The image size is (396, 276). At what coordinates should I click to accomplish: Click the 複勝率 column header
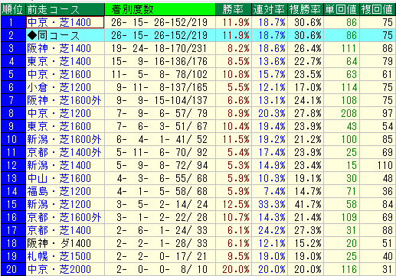point(306,9)
